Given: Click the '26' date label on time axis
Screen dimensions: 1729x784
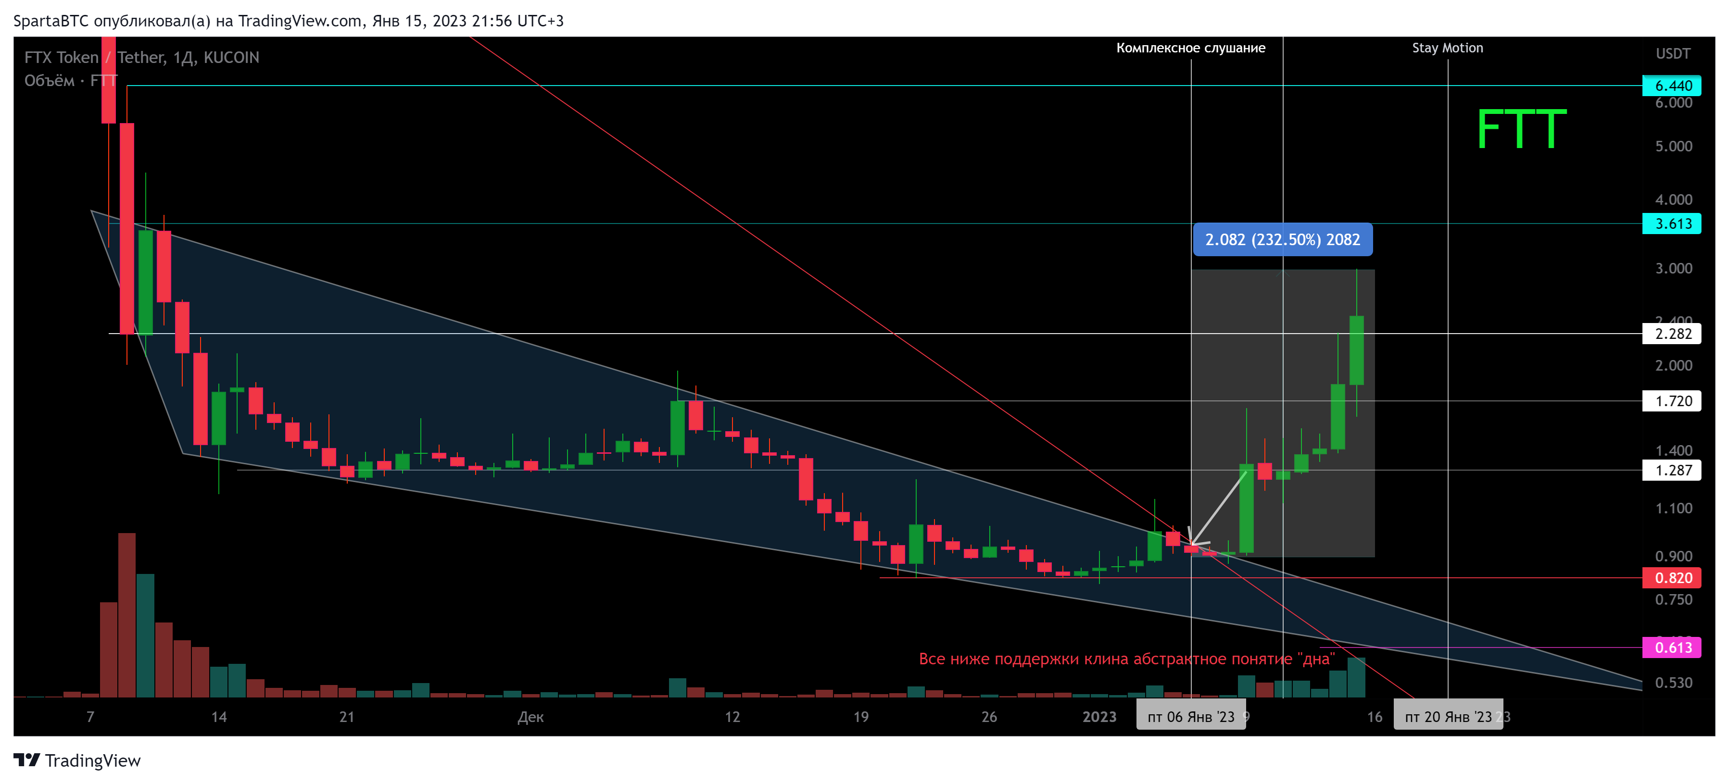Looking at the screenshot, I should coord(989,717).
